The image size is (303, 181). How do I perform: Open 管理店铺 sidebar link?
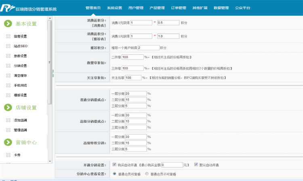click(x=20, y=130)
